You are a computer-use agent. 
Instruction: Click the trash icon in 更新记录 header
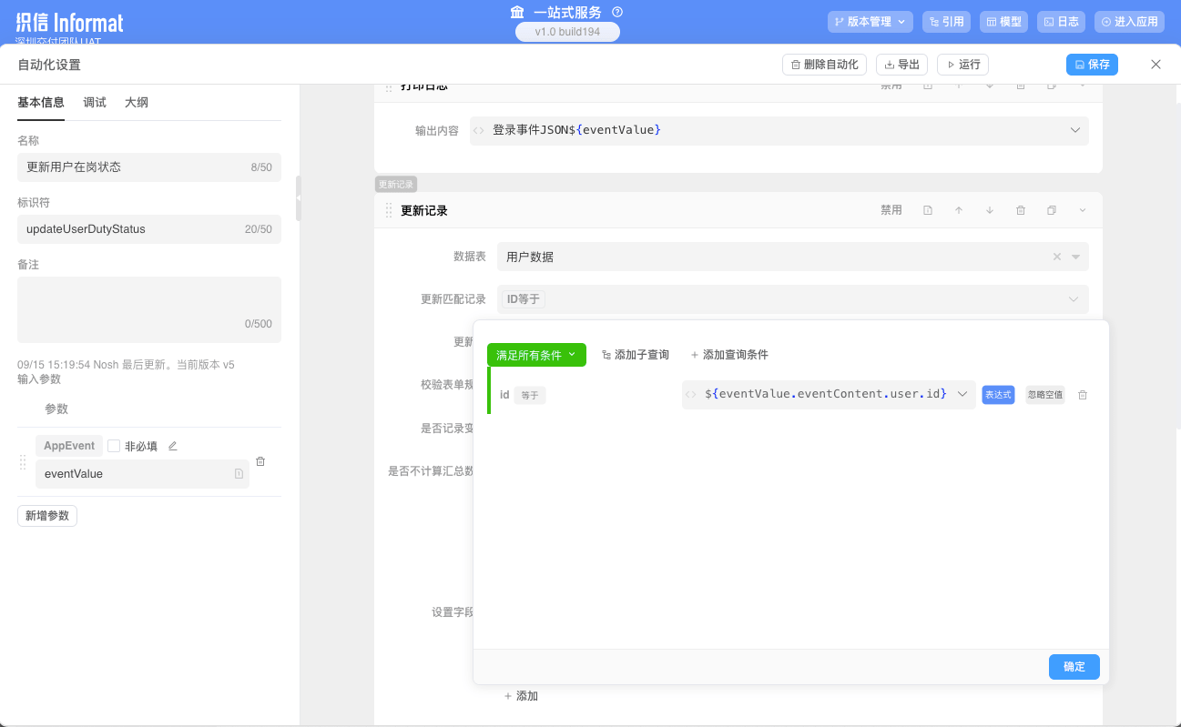click(x=1021, y=210)
